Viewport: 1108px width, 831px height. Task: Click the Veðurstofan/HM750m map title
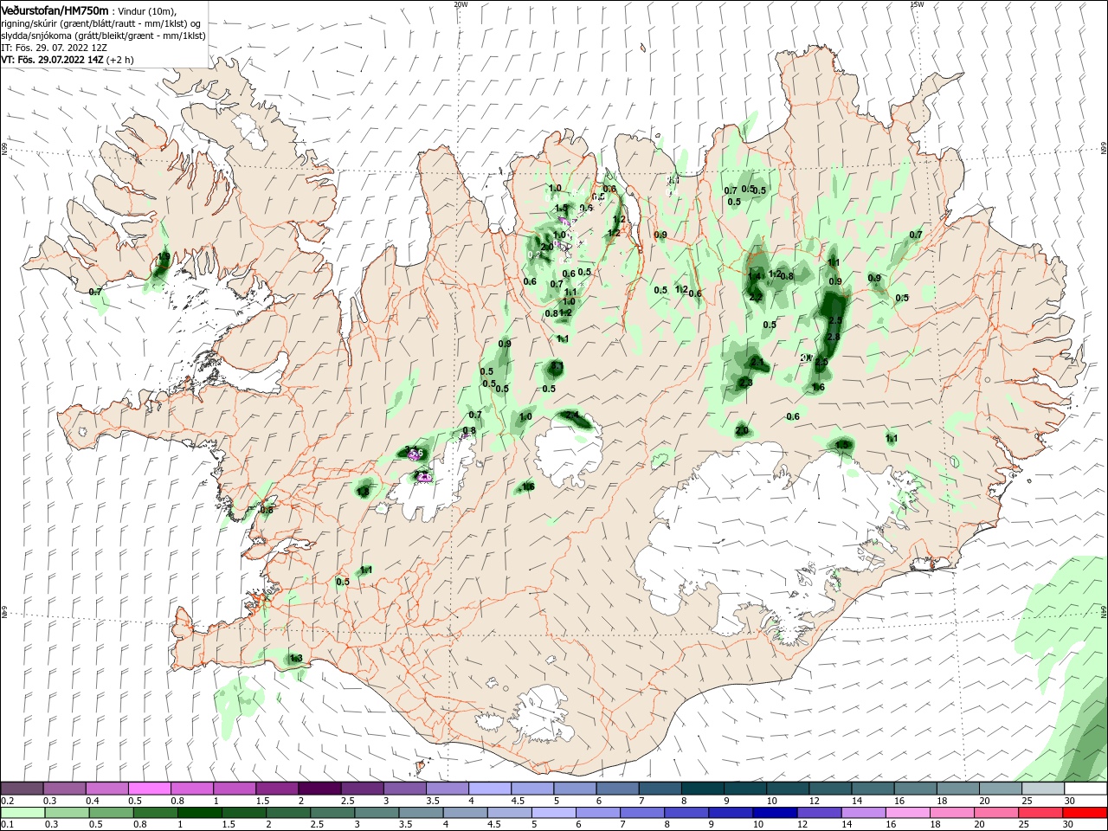tap(55, 10)
